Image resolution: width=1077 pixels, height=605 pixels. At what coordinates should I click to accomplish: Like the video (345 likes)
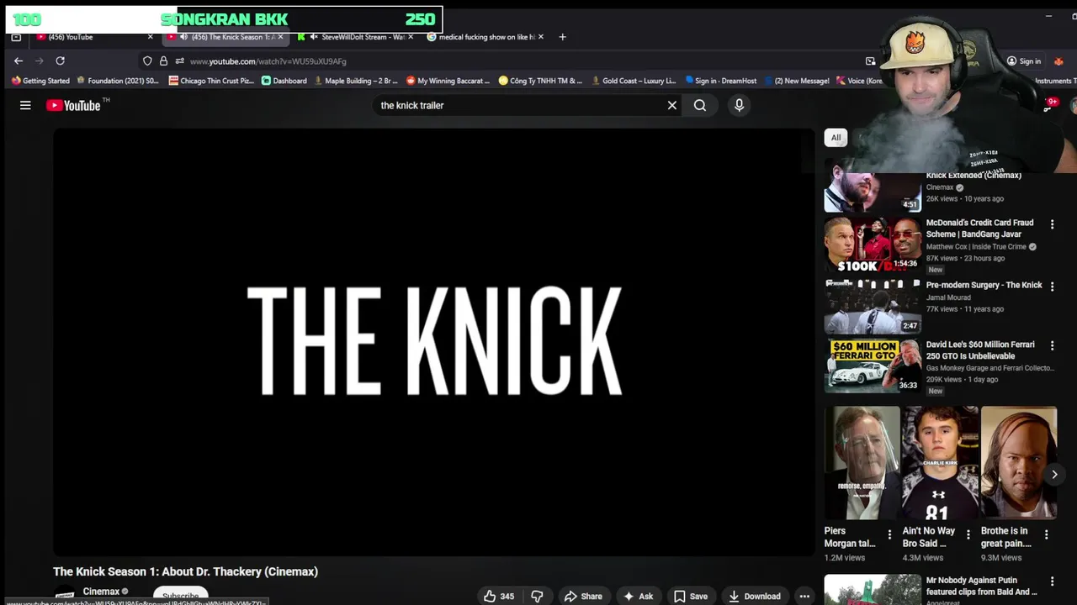(x=499, y=596)
